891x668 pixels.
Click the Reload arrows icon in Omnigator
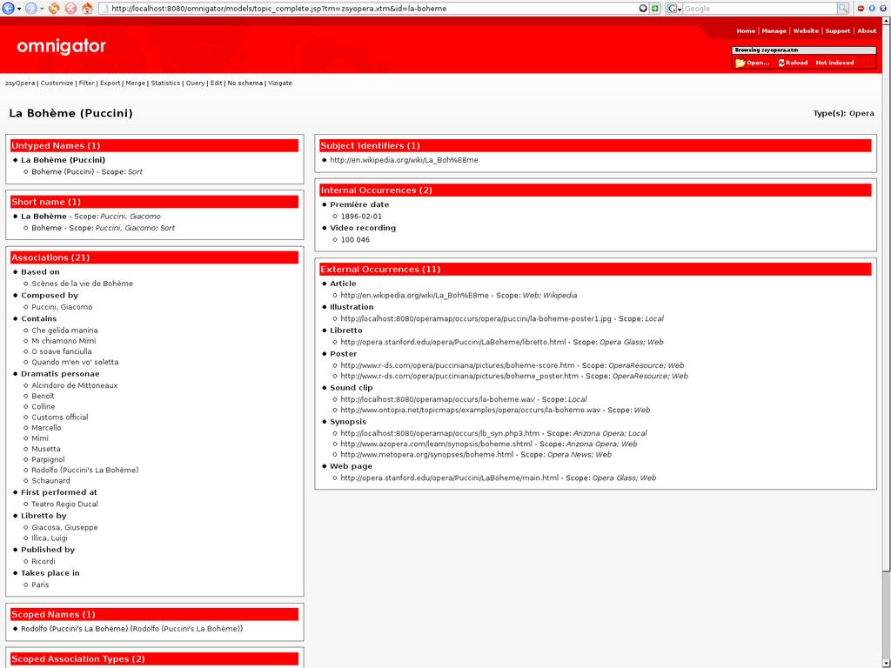click(781, 63)
